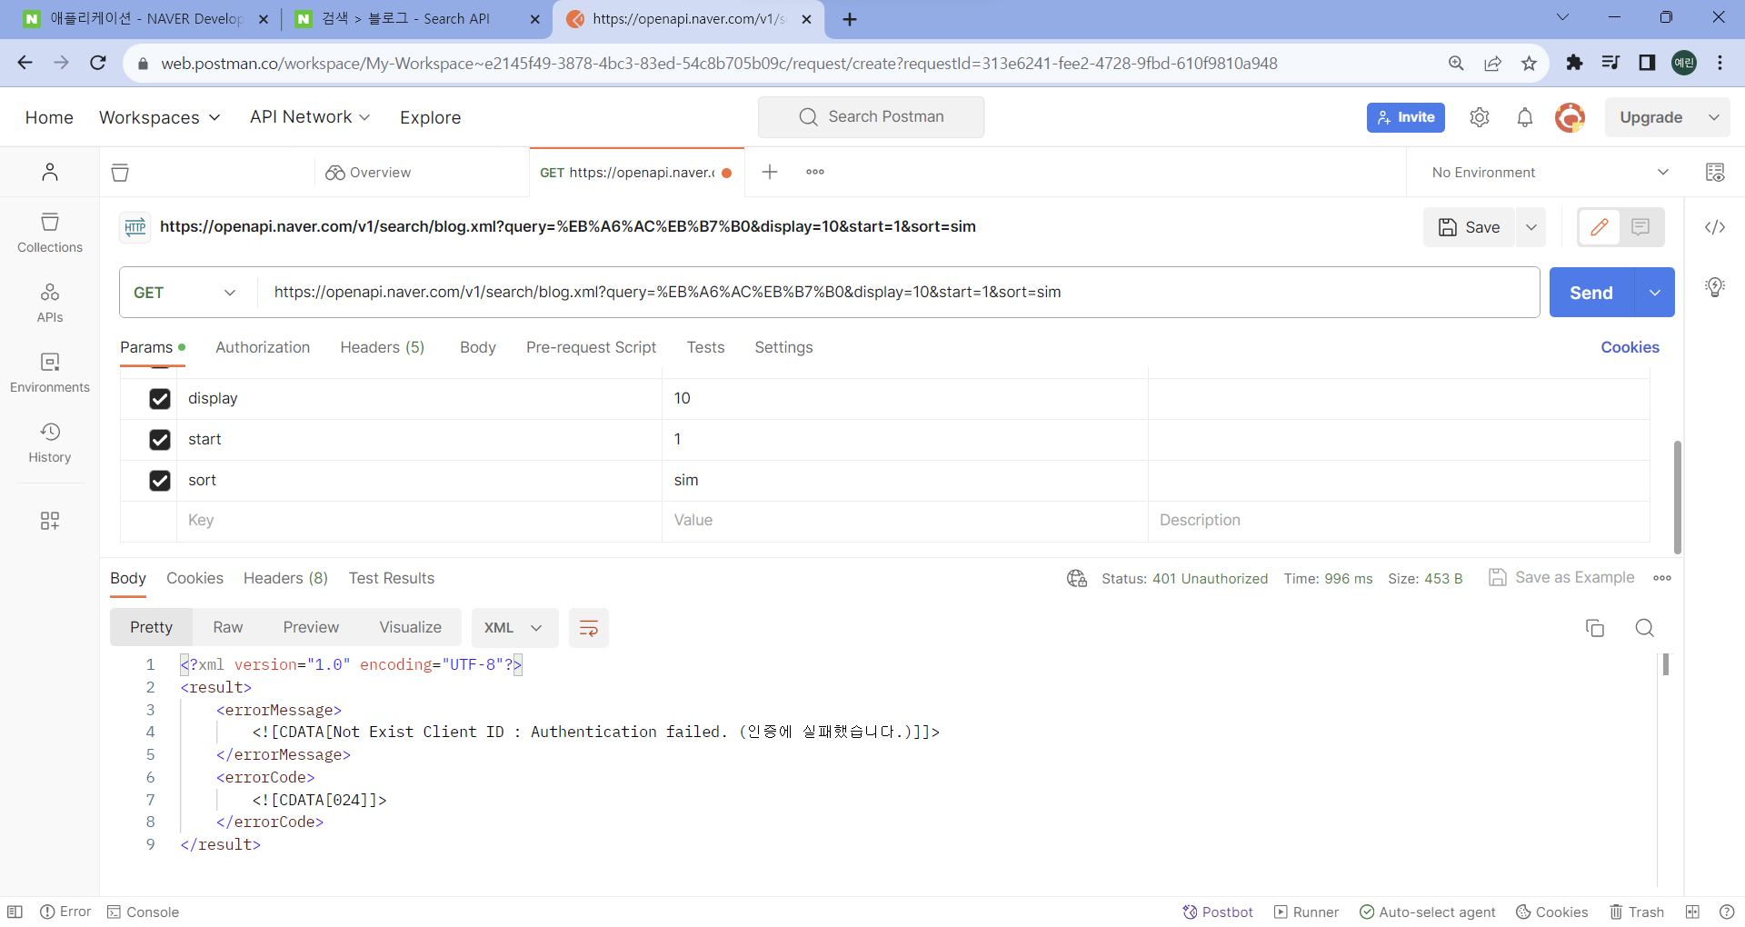1745x927 pixels.
Task: Click the empty Key parameter cell
Action: (419, 521)
